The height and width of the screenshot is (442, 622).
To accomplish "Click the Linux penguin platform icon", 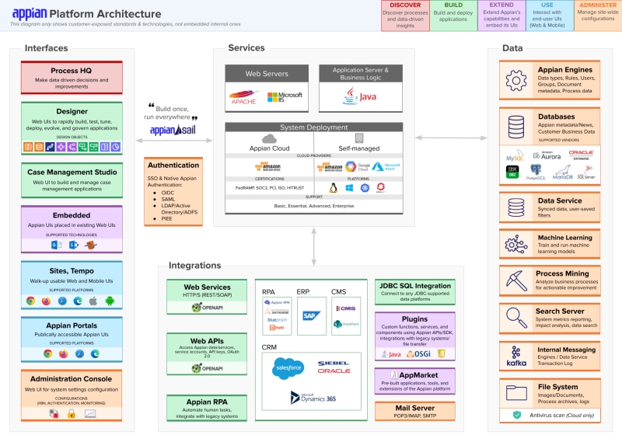I will coord(334,187).
